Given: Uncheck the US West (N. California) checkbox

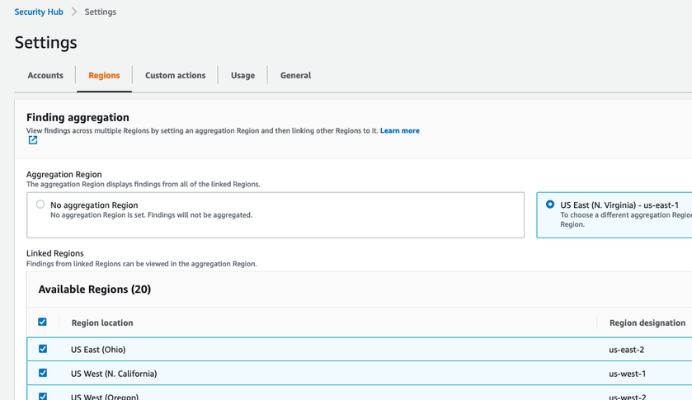Looking at the screenshot, I should coord(43,373).
